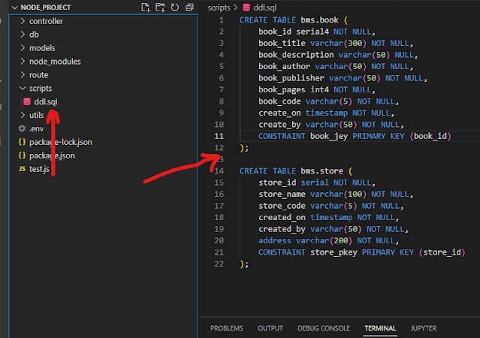This screenshot has width=480, height=338.
Task: Click 'store_pkey' constraint name in line 21
Action: tap(334, 252)
